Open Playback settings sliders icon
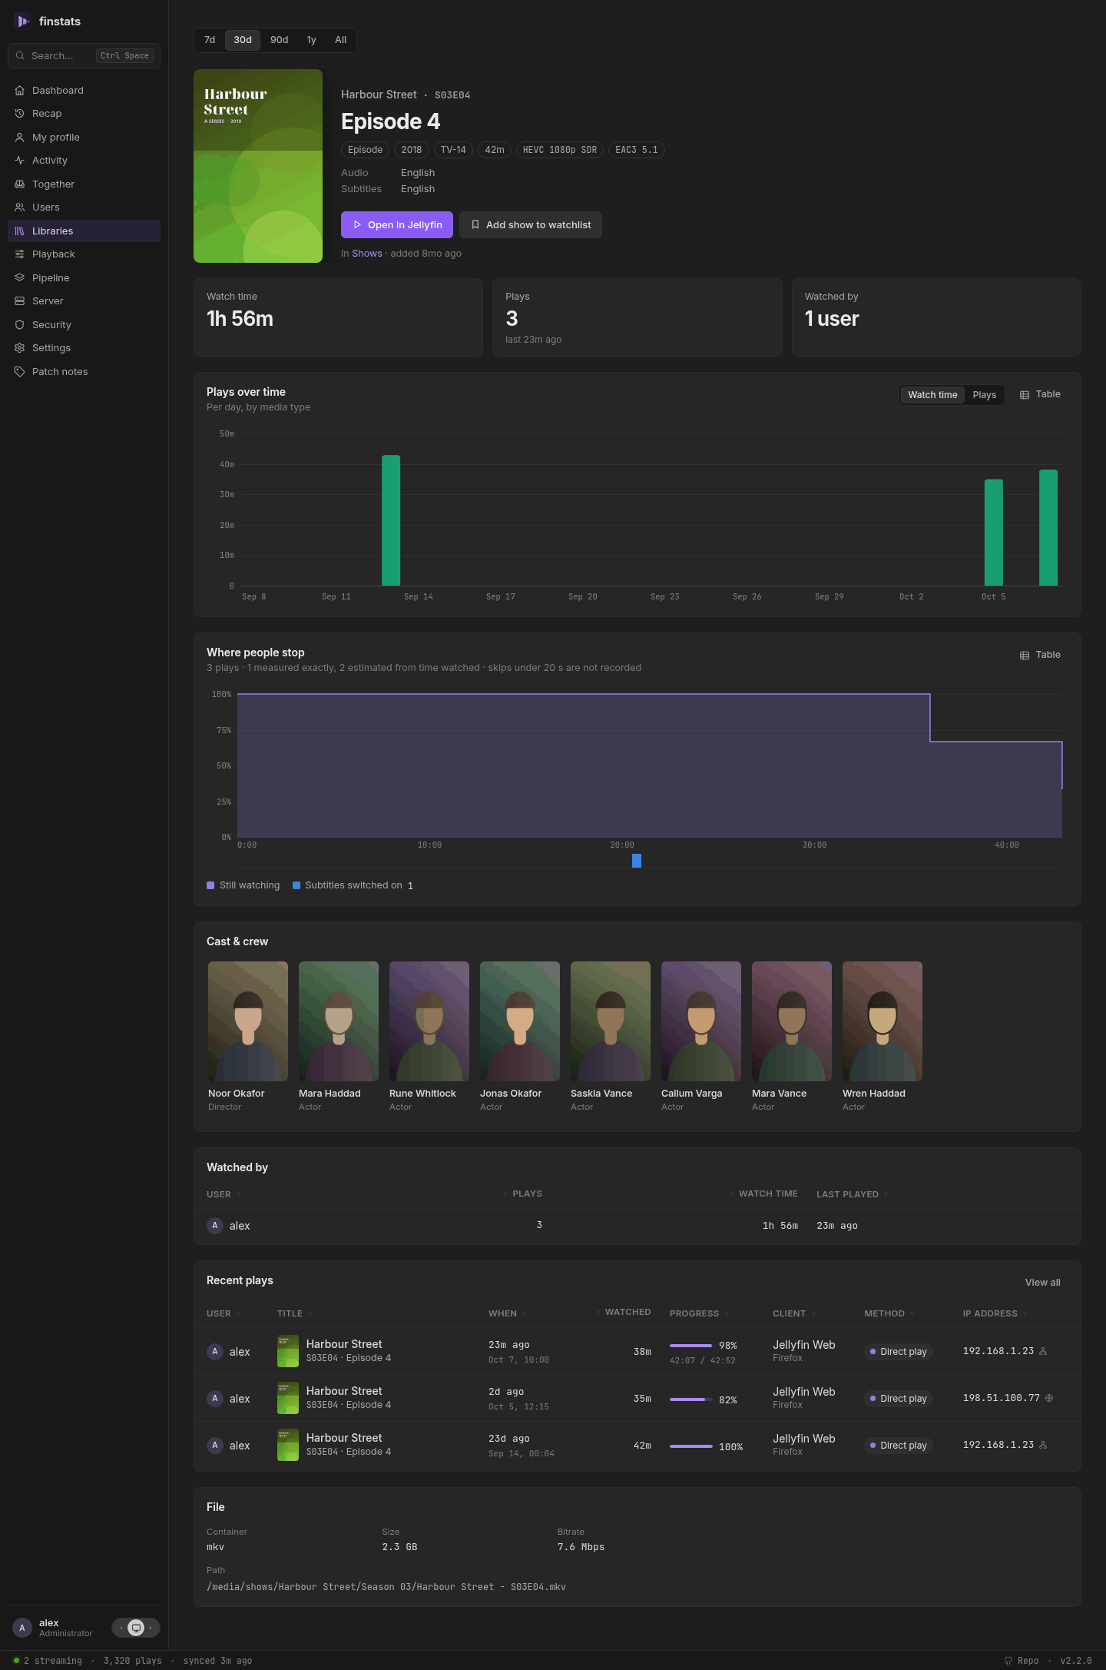The image size is (1106, 1670). pos(20,254)
